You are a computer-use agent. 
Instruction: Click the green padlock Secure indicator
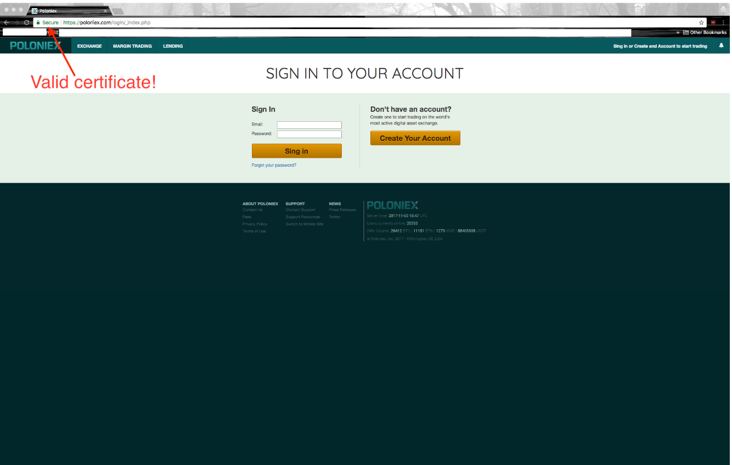(x=47, y=22)
